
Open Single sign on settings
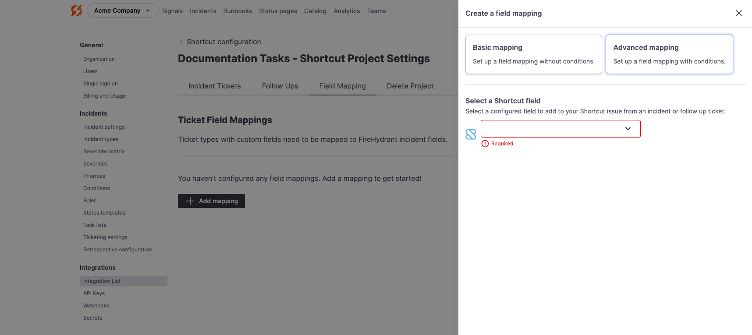(x=100, y=84)
